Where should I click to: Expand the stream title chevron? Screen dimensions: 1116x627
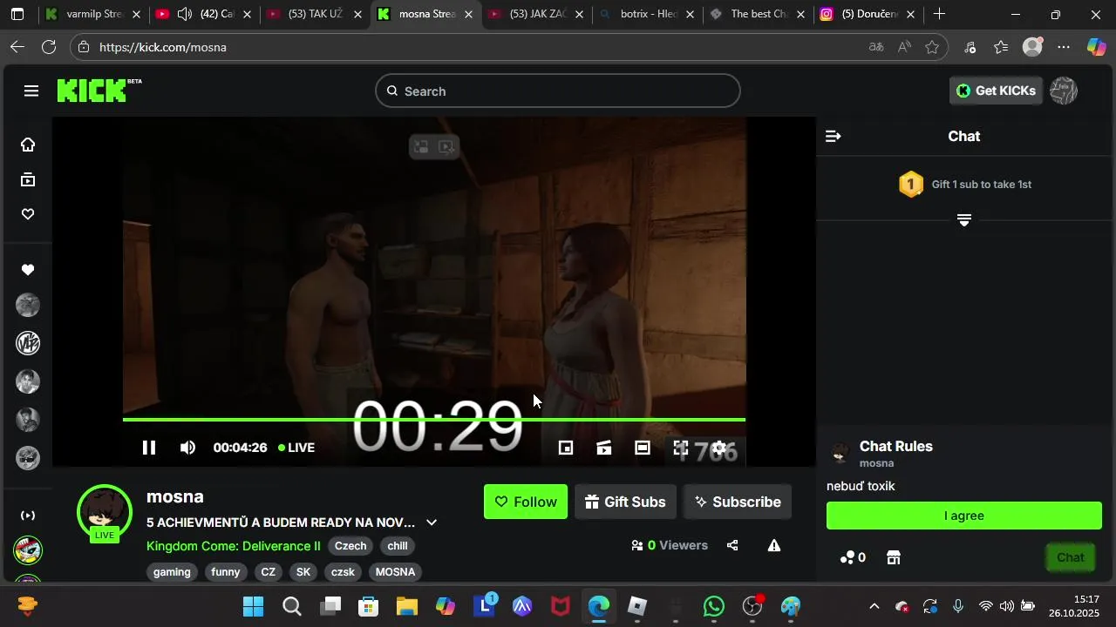[x=432, y=522]
